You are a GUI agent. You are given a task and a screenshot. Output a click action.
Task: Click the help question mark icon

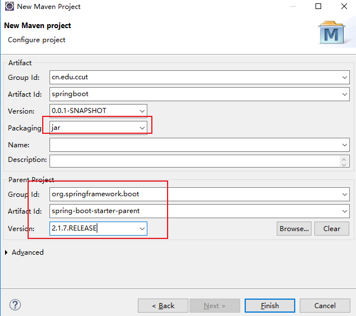(x=15, y=305)
